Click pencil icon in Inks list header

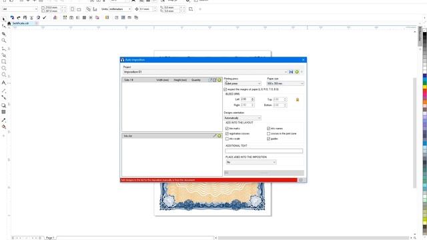coord(215,136)
